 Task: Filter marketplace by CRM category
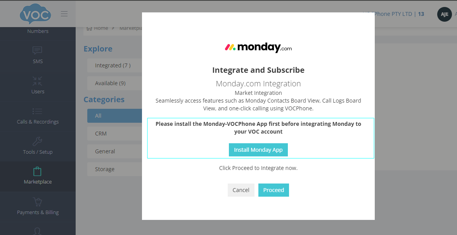tap(101, 134)
